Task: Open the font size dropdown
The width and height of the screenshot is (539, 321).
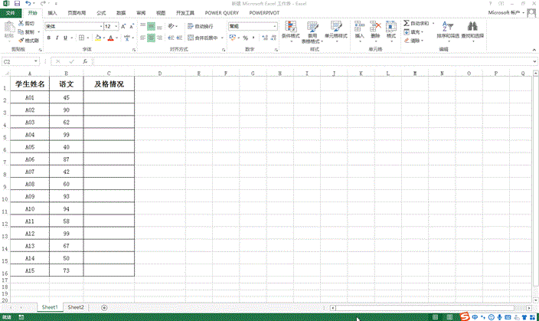Action: pos(116,26)
